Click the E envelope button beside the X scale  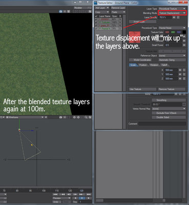click(184, 70)
